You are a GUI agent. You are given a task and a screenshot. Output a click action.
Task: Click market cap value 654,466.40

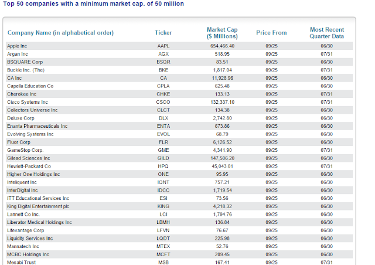pyautogui.click(x=222, y=46)
